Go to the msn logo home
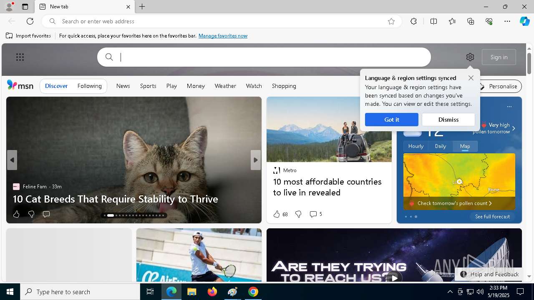The width and height of the screenshot is (534, 300). click(x=20, y=85)
